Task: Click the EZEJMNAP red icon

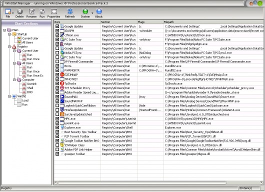Action: pos(62,74)
